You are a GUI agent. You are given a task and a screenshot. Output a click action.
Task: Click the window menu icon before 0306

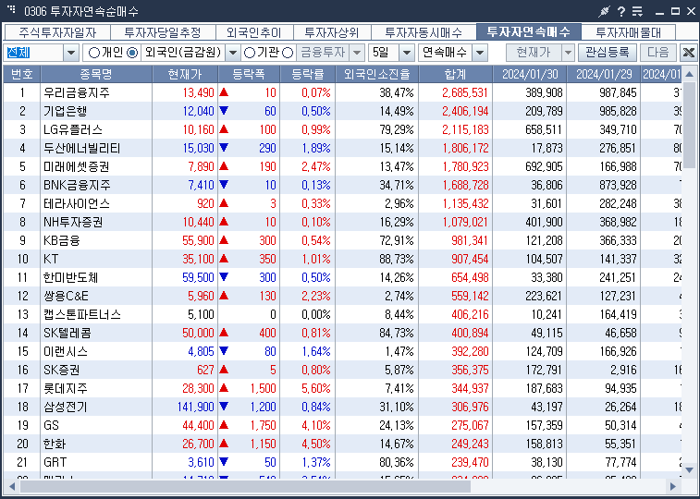(x=12, y=10)
